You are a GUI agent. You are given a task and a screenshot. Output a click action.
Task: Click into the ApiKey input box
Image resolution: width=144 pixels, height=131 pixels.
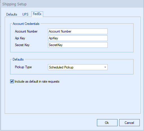coord(78,38)
